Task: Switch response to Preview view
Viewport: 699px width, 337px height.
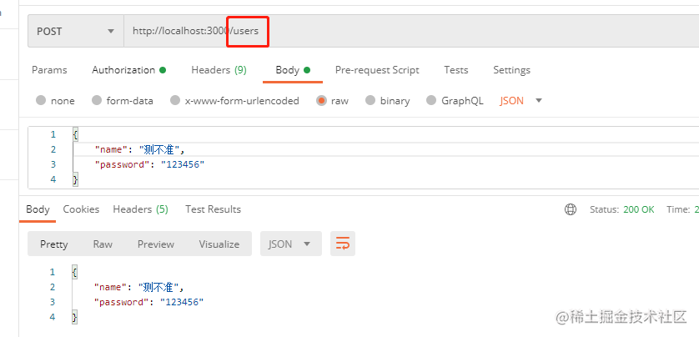Action: coord(156,244)
